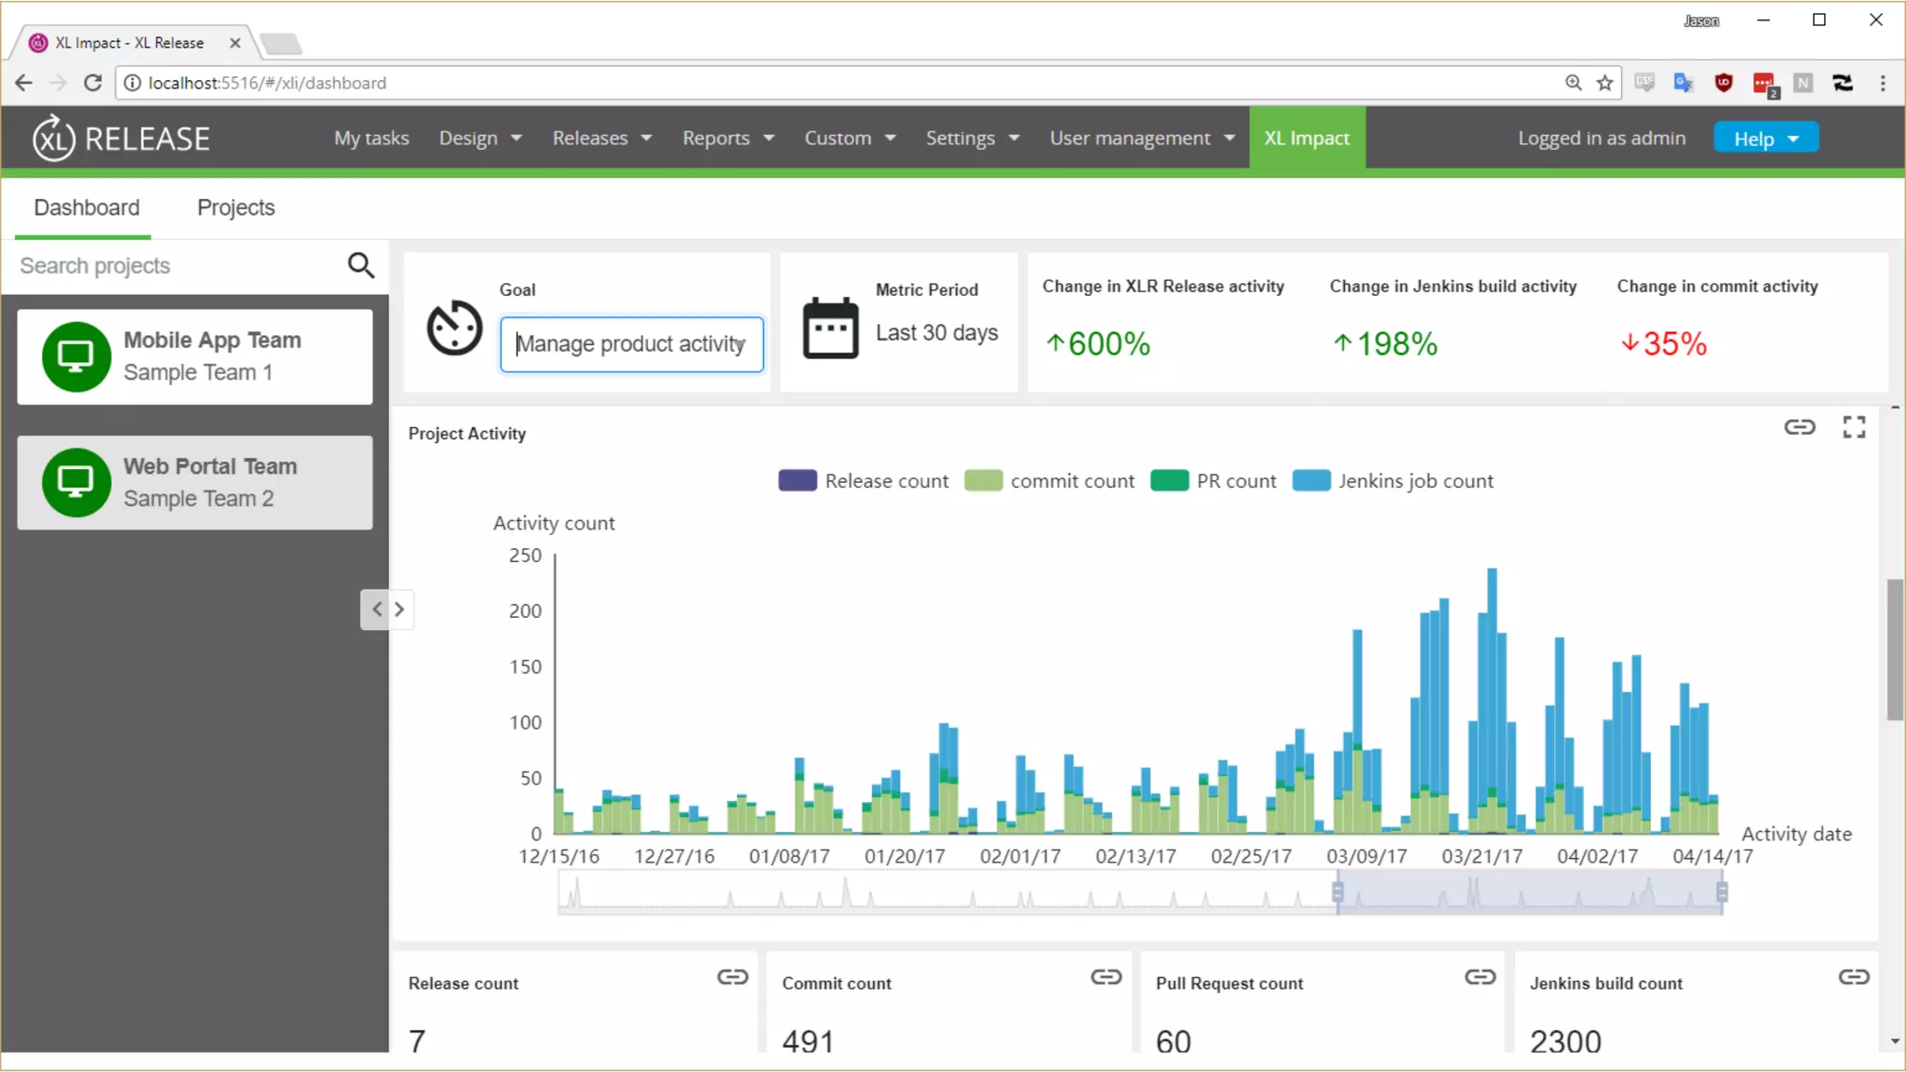
Task: Expand the Help dropdown button
Action: (1765, 139)
